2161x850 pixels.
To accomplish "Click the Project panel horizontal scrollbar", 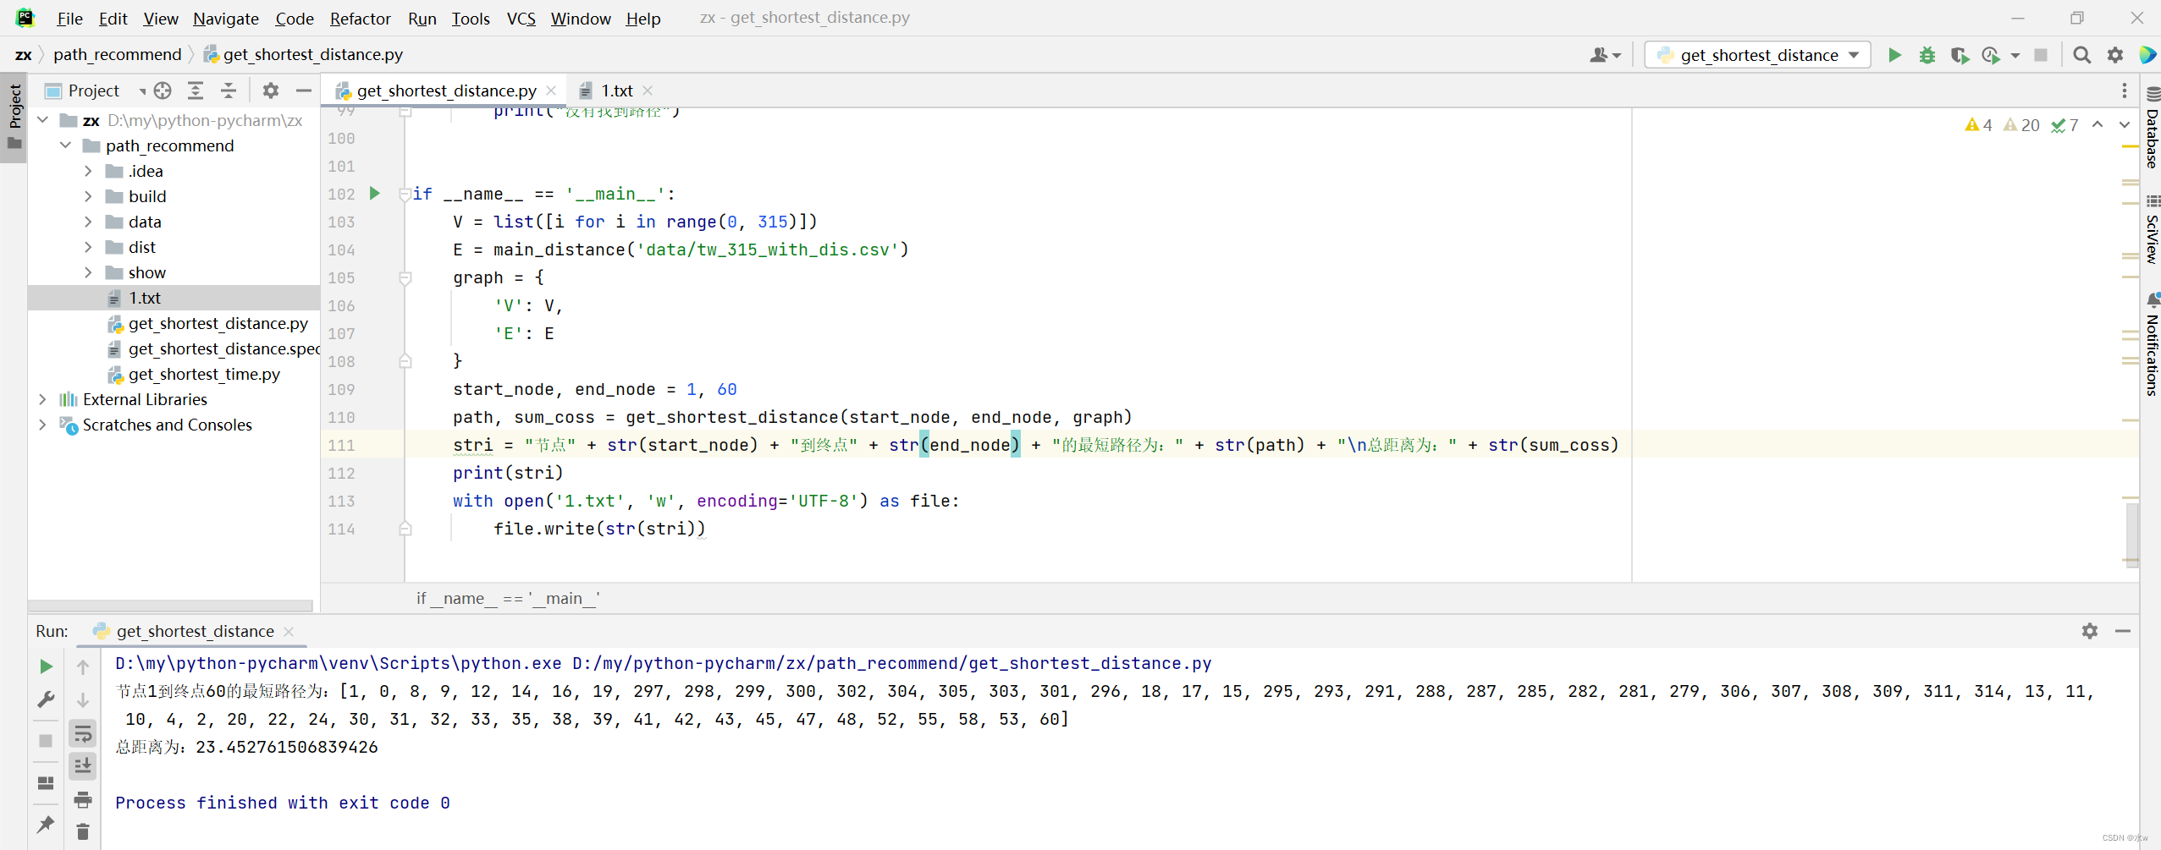I will pos(170,606).
